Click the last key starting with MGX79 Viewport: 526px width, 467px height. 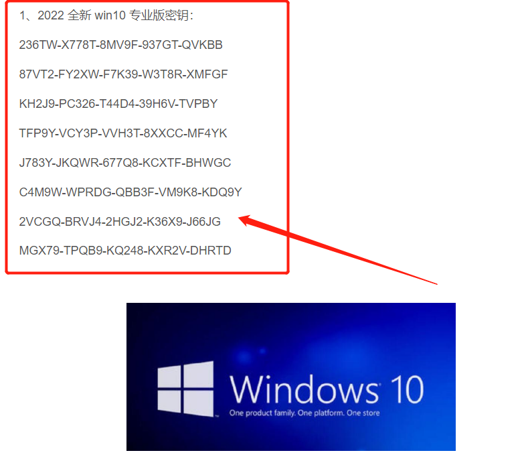click(x=125, y=251)
